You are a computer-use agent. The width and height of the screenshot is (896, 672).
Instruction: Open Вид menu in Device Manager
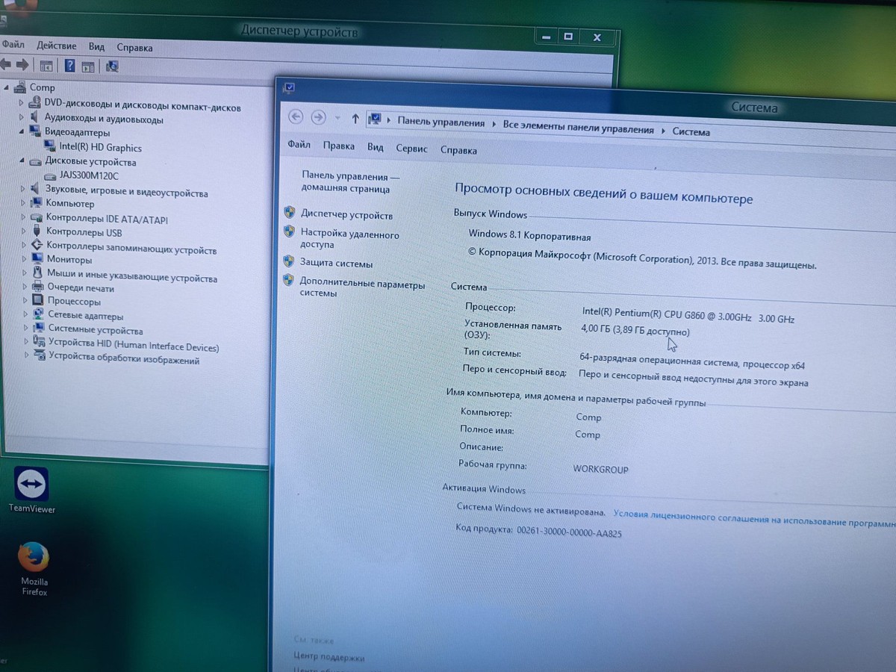coord(96,46)
